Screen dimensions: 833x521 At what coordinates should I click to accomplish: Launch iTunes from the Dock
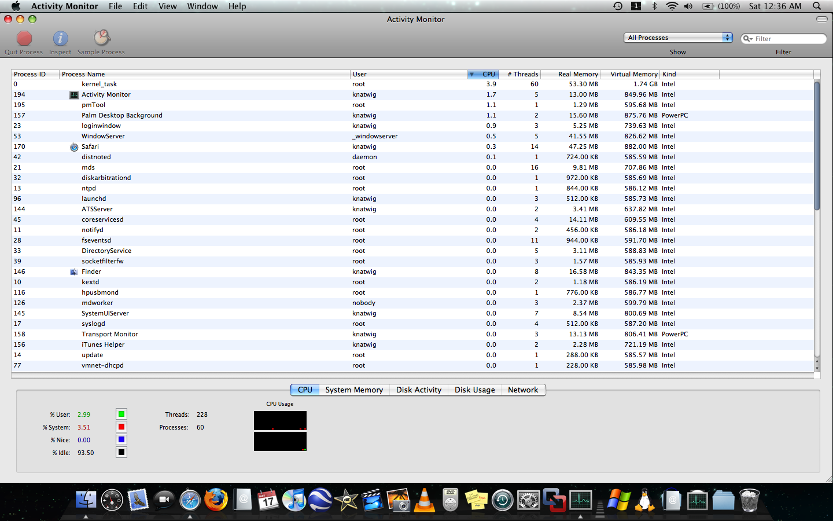tap(294, 500)
